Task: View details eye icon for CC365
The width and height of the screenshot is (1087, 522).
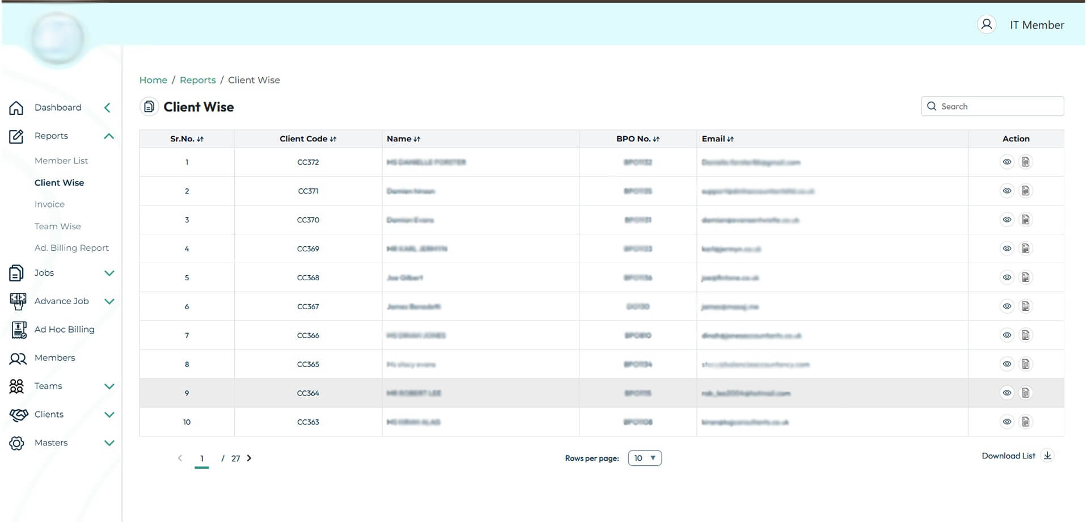Action: (1006, 364)
